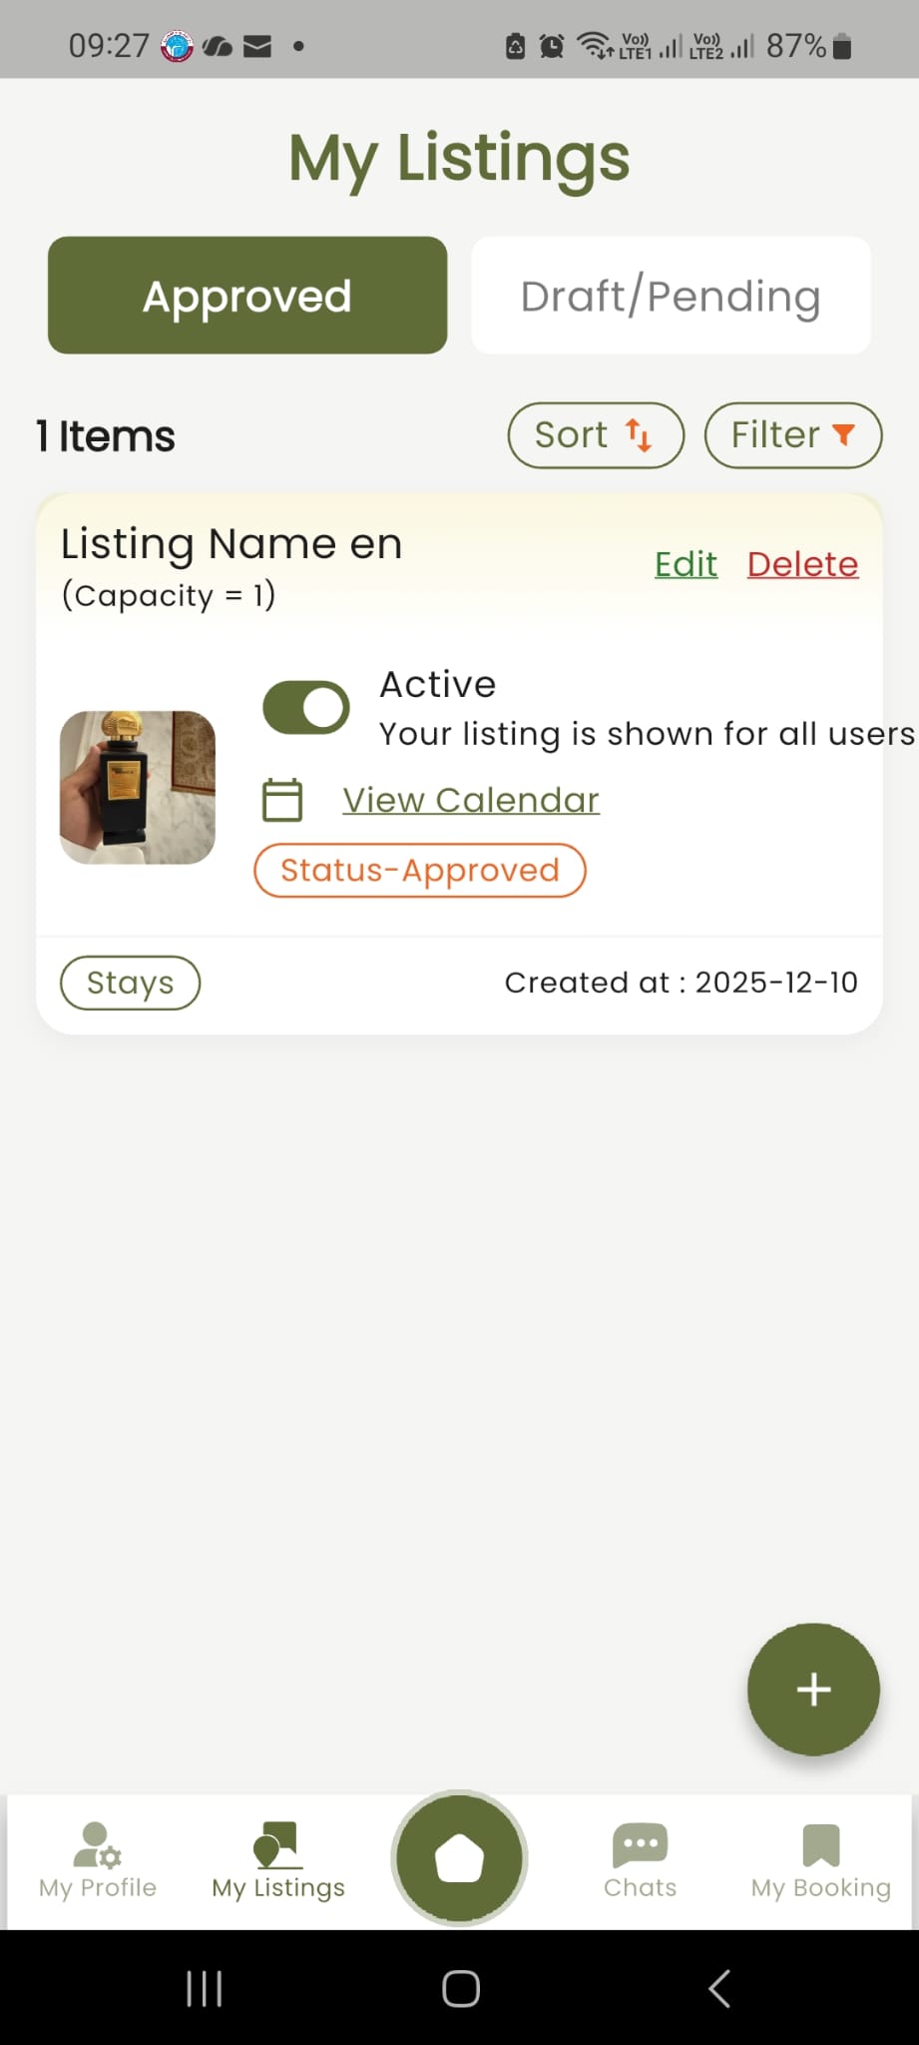
Task: Open the listing's perfume bottle thumbnail
Action: pyautogui.click(x=138, y=787)
